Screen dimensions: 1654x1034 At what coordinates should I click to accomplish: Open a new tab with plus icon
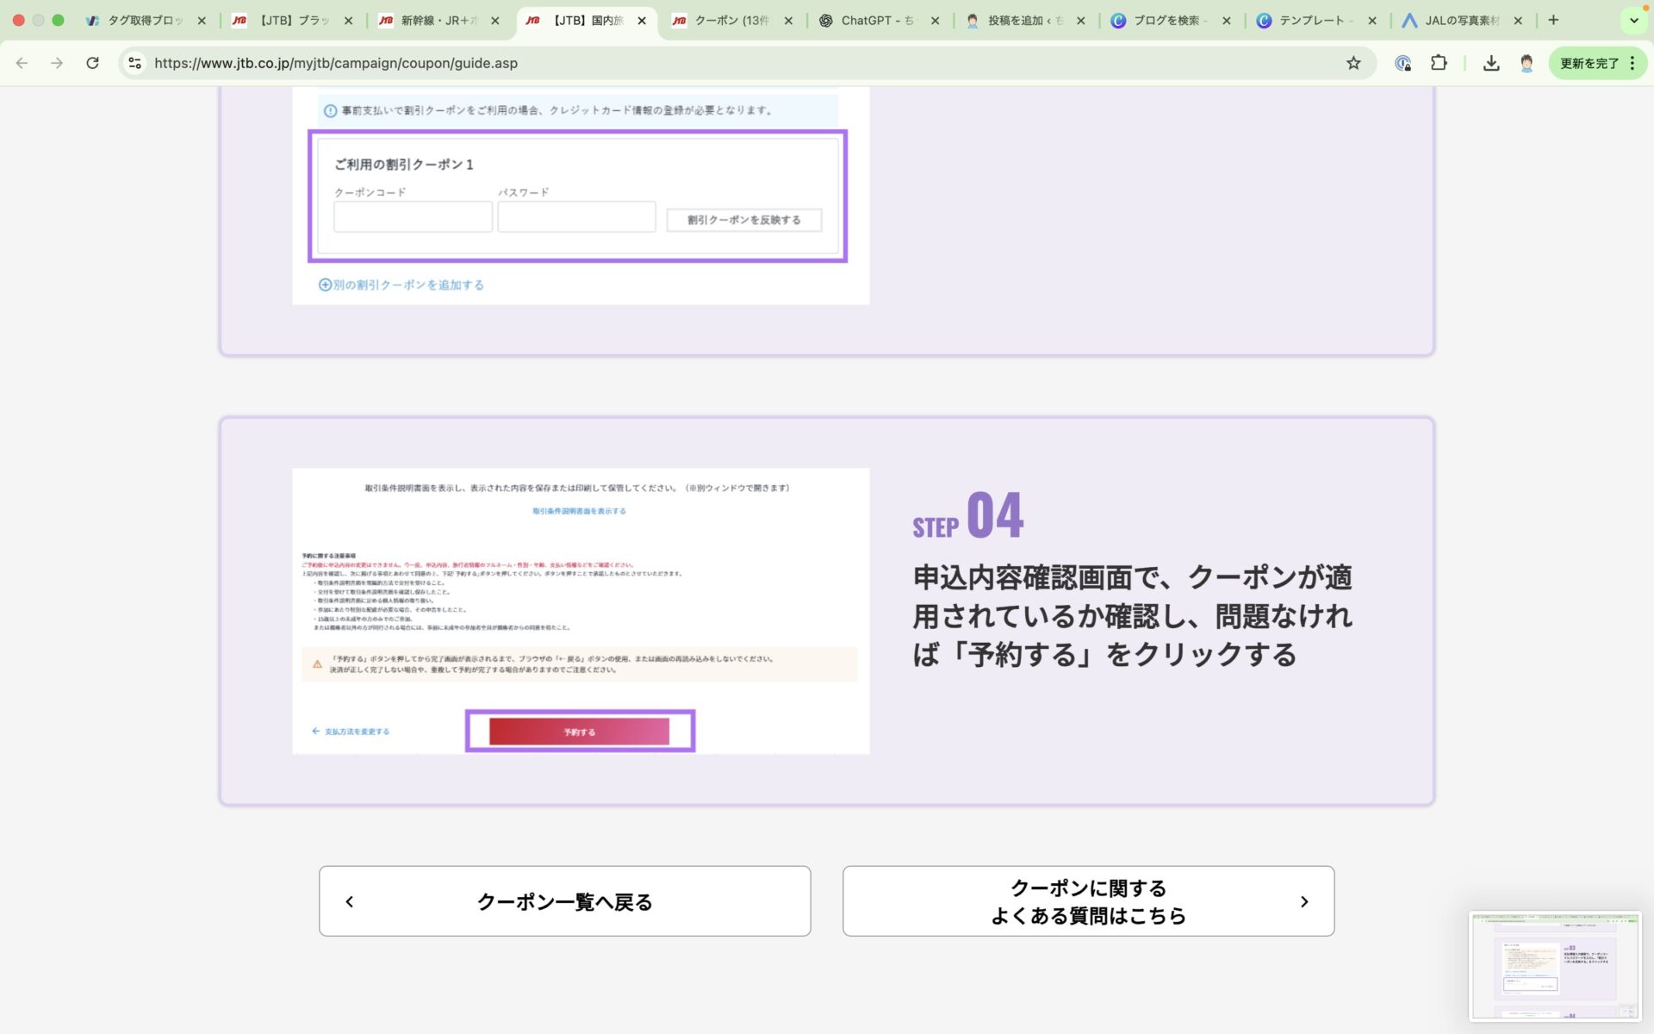pos(1553,20)
